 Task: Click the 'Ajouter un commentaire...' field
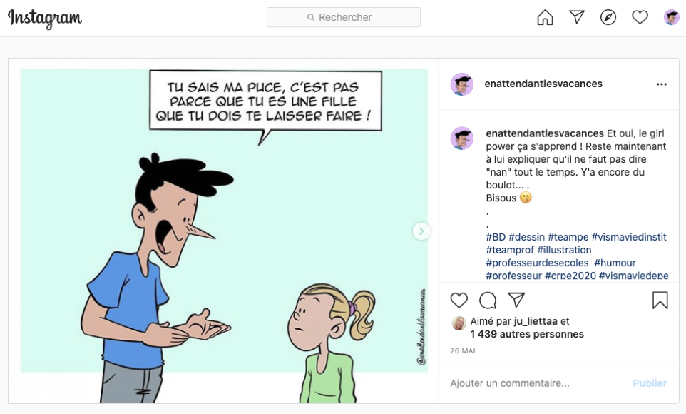pyautogui.click(x=536, y=383)
